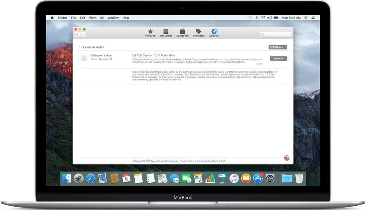The image size is (369, 211).
Task: Click the UPDATE ALL button
Action: (x=276, y=47)
